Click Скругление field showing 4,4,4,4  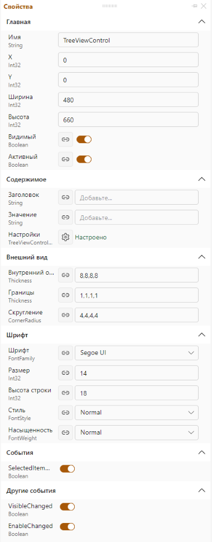click(x=137, y=315)
